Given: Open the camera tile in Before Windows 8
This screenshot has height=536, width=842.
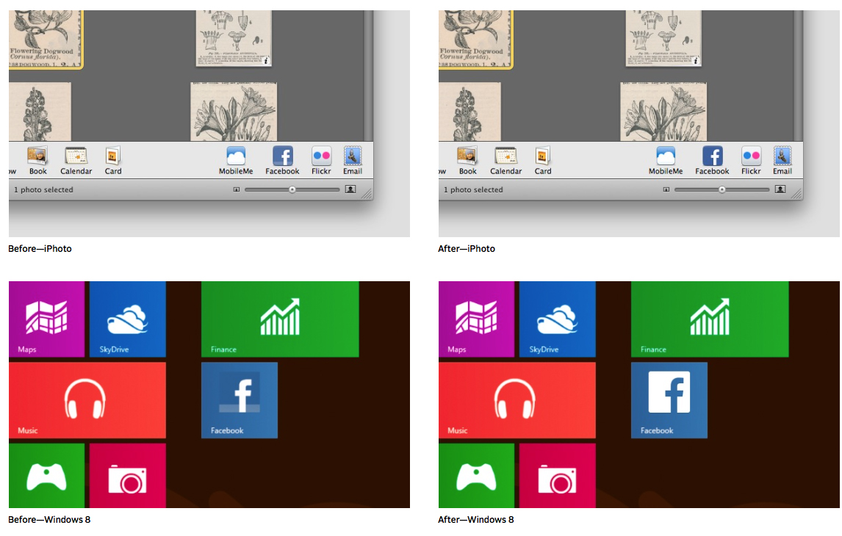Looking at the screenshot, I should 127,476.
